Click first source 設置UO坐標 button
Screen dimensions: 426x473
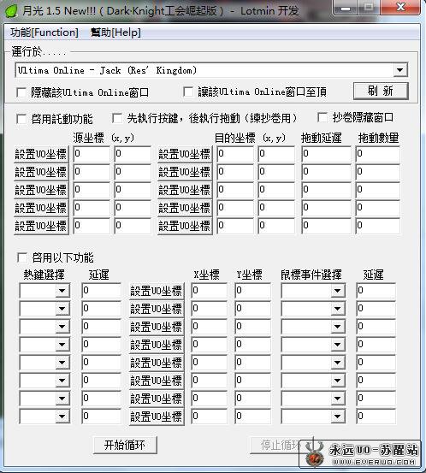pyautogui.click(x=41, y=154)
